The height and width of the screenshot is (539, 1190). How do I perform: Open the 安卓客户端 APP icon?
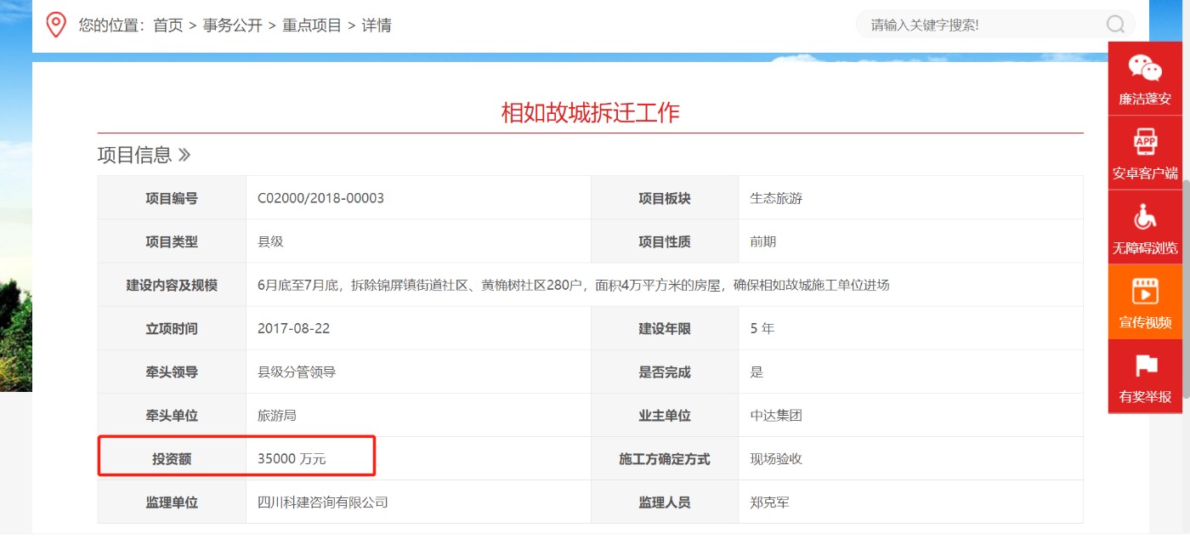pyautogui.click(x=1145, y=142)
